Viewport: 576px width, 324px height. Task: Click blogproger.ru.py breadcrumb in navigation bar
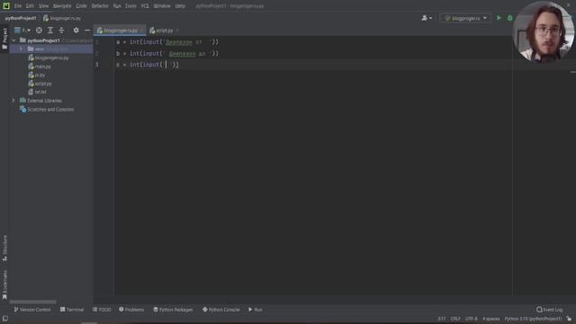pos(62,18)
